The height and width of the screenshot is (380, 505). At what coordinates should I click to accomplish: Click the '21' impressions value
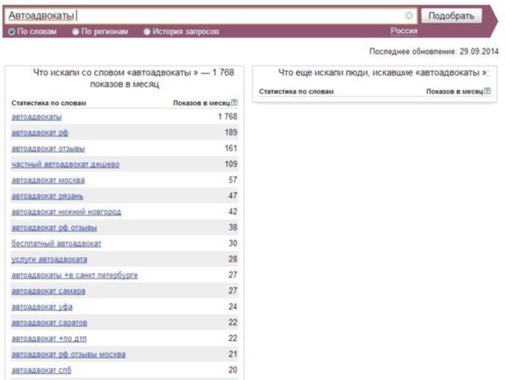tap(233, 354)
